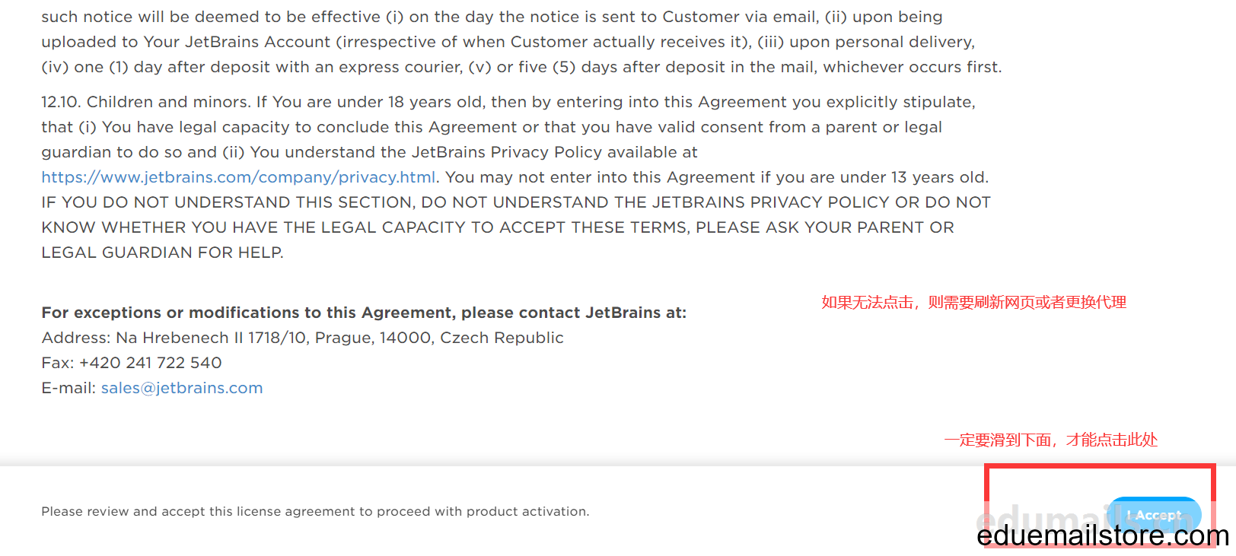
Task: Click the eduemailstore.com watermark text
Action: pyautogui.click(x=1103, y=535)
